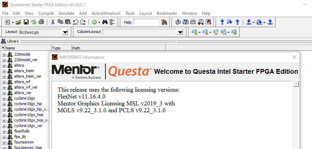
Task: Click the Manage Bookmarks pencil icon
Action: coord(216,32)
